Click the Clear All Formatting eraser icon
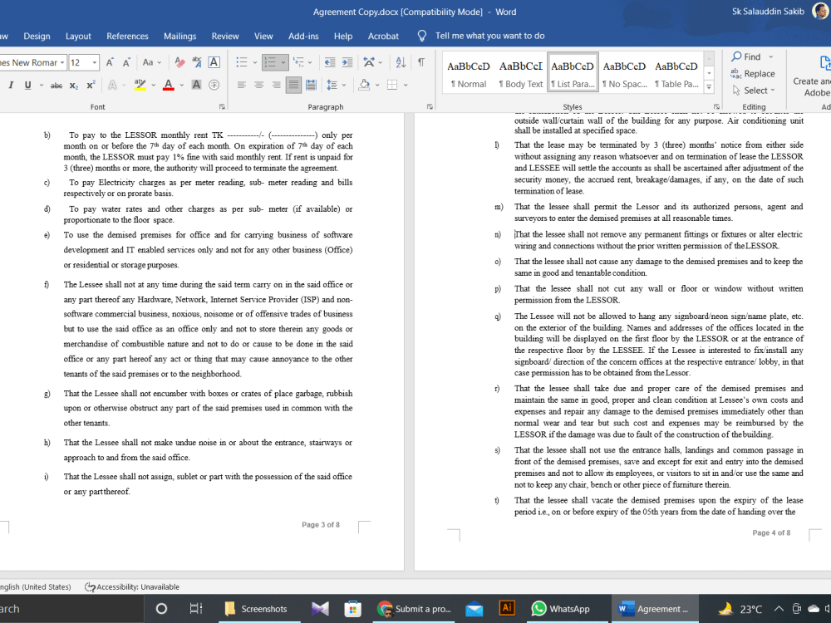 (179, 62)
